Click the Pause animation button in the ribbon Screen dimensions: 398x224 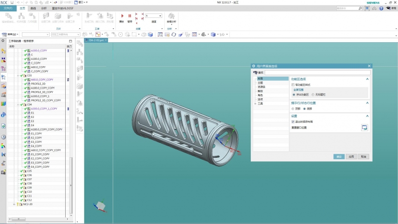(x=130, y=16)
